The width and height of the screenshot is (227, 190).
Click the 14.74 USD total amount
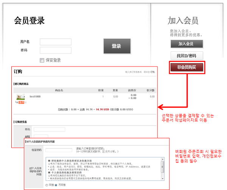point(103,110)
